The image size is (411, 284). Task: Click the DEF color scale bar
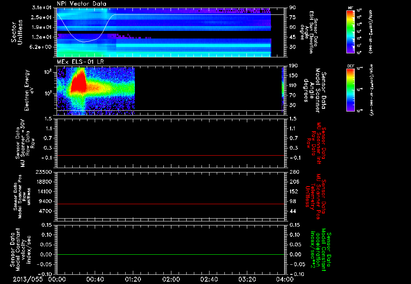(350, 90)
